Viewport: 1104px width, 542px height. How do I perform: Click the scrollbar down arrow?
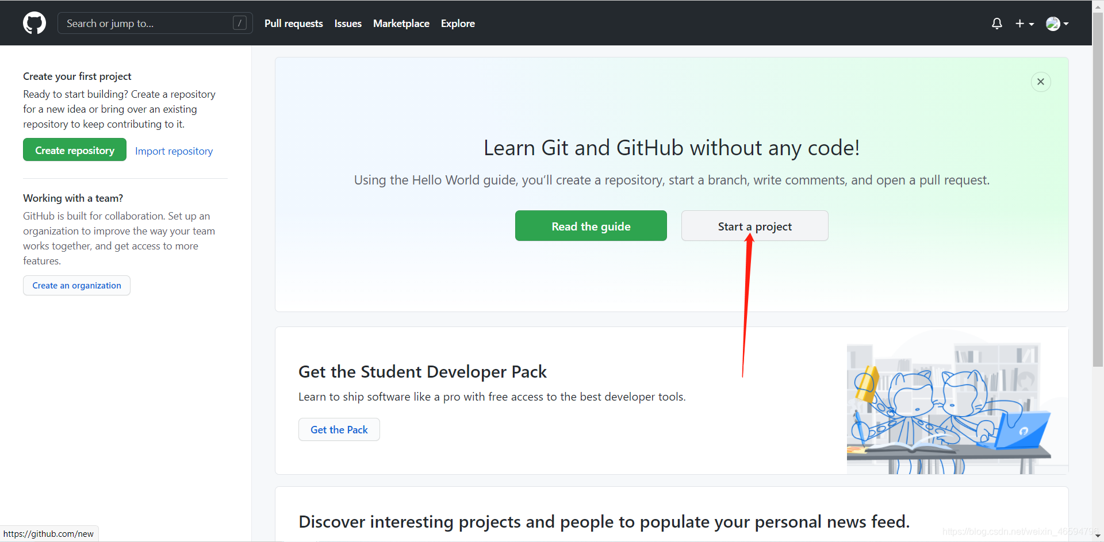[1098, 536]
